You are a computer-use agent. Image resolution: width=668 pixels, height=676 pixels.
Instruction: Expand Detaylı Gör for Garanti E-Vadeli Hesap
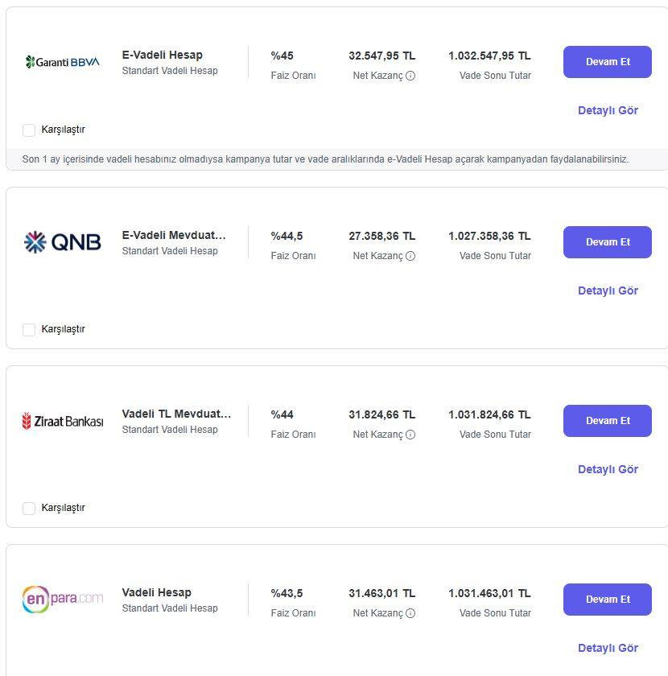(608, 111)
